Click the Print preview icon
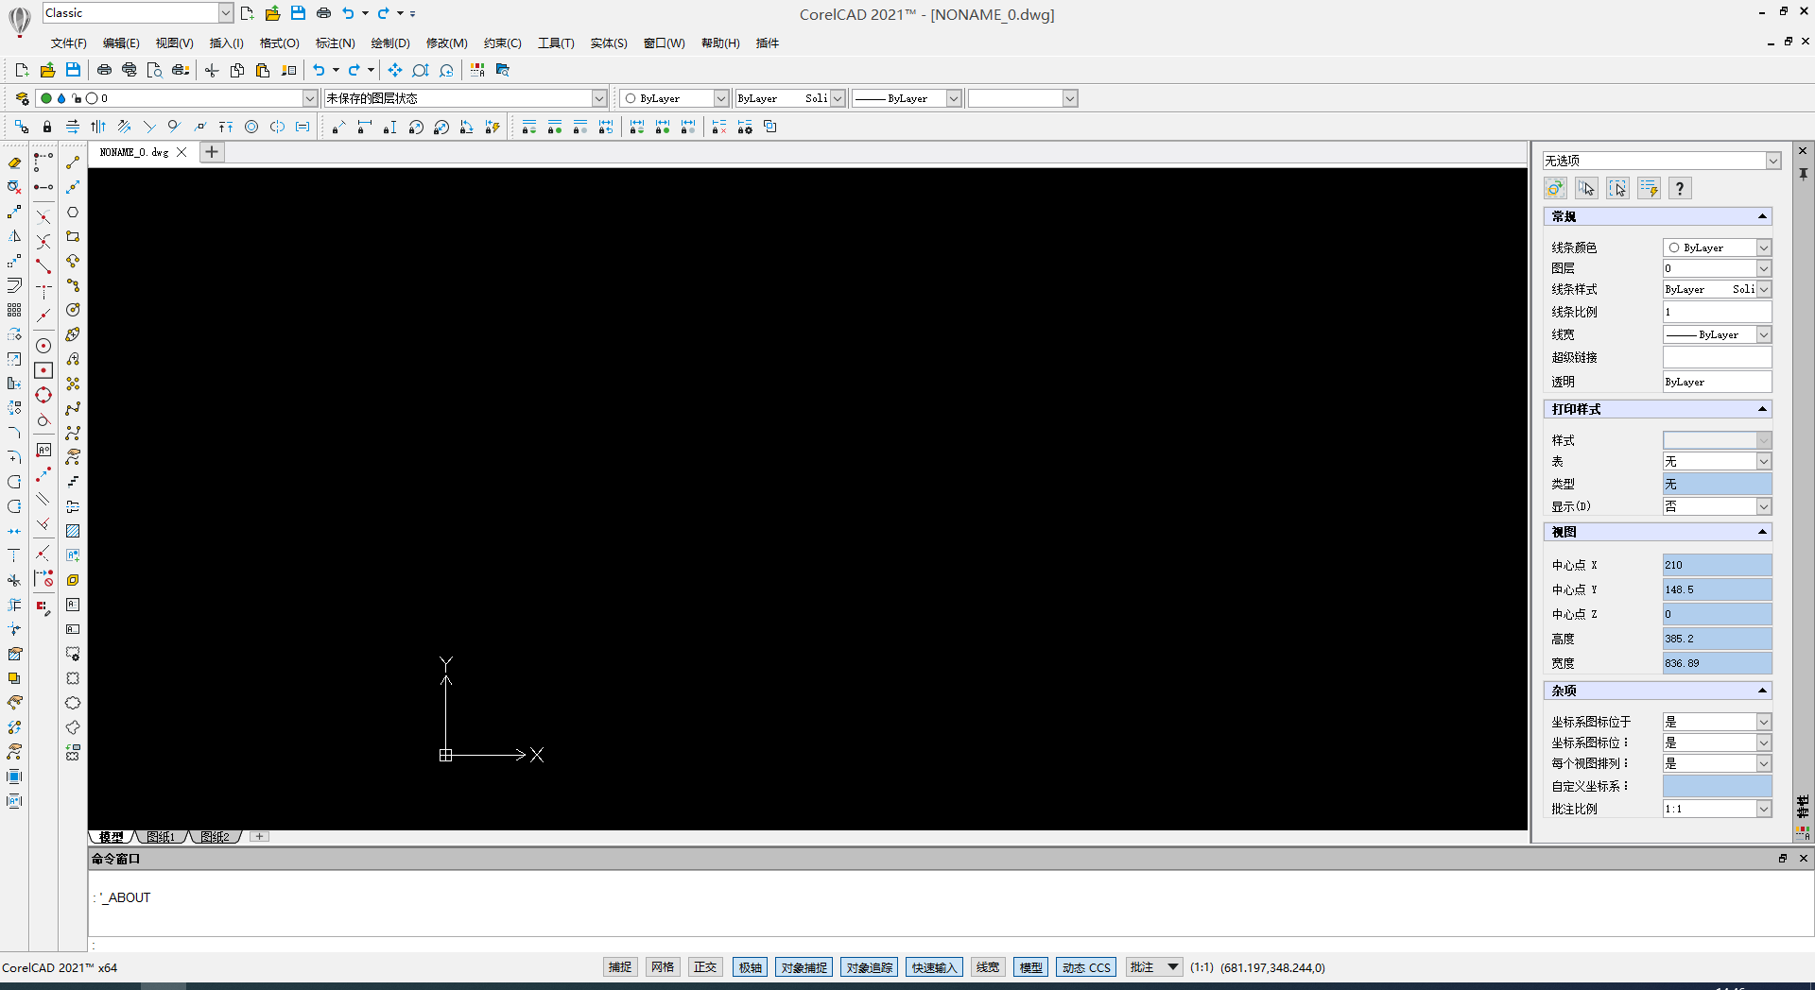Image resolution: width=1815 pixels, height=990 pixels. (x=155, y=70)
